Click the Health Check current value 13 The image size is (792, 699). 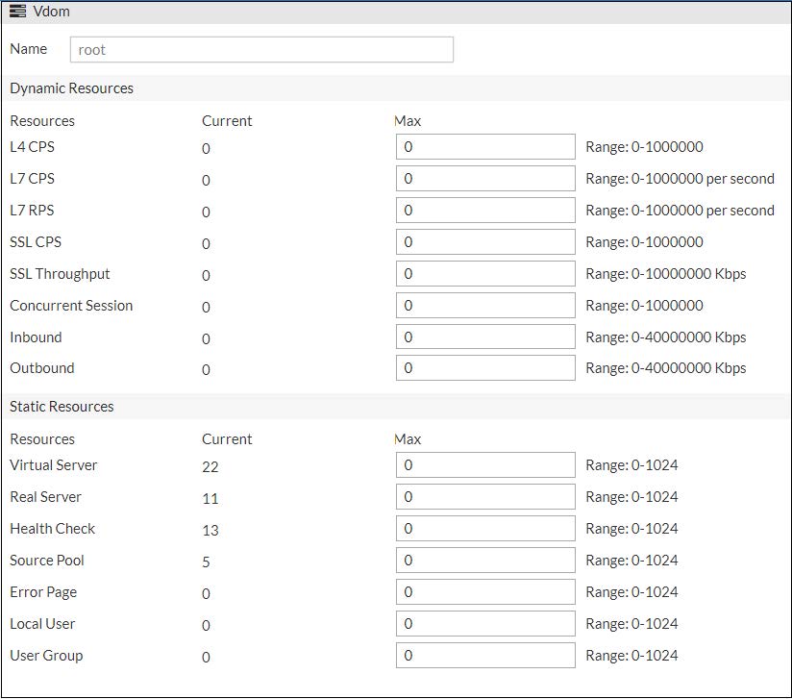[x=210, y=530]
